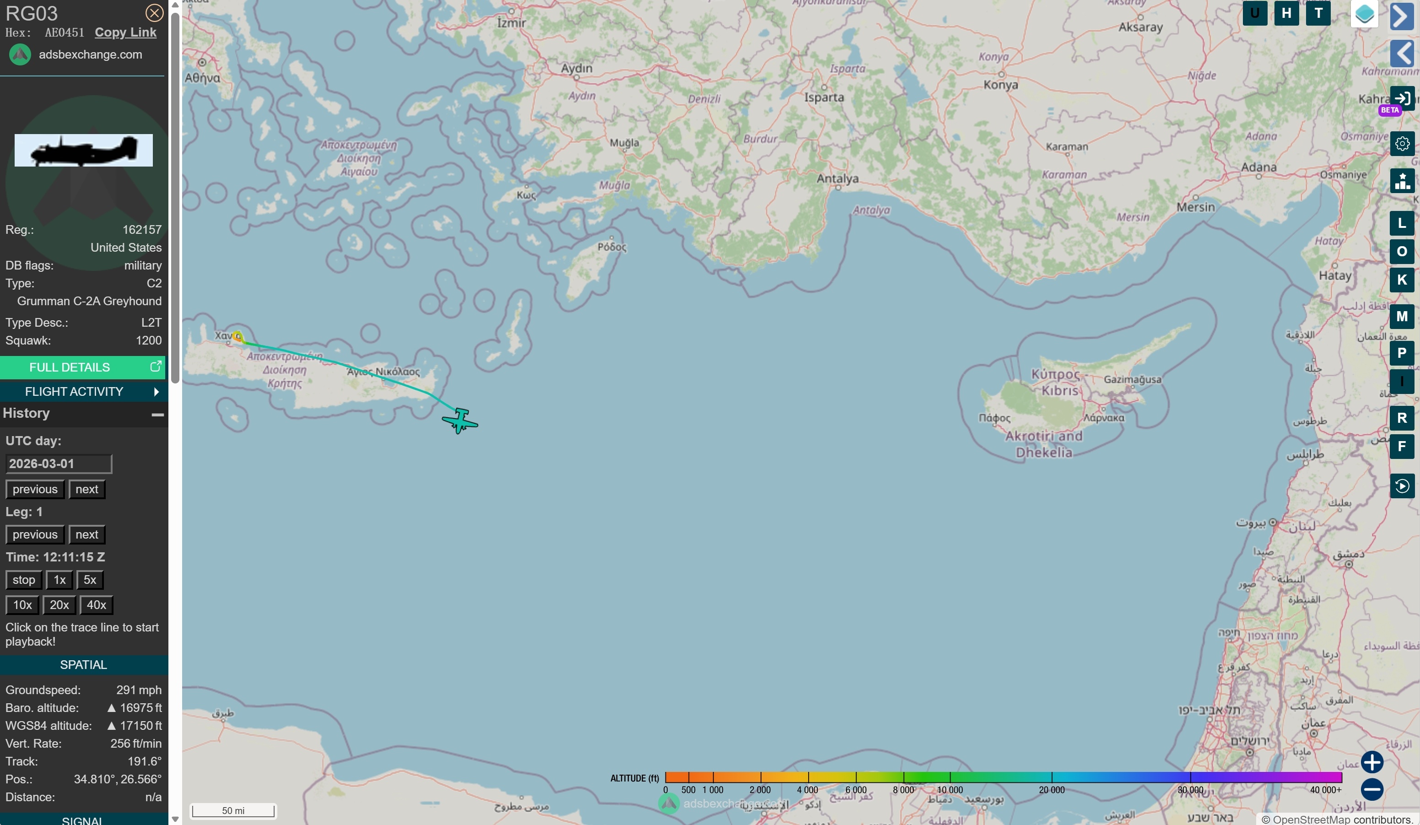Collapse the History section
This screenshot has width=1420, height=825.
157,414
